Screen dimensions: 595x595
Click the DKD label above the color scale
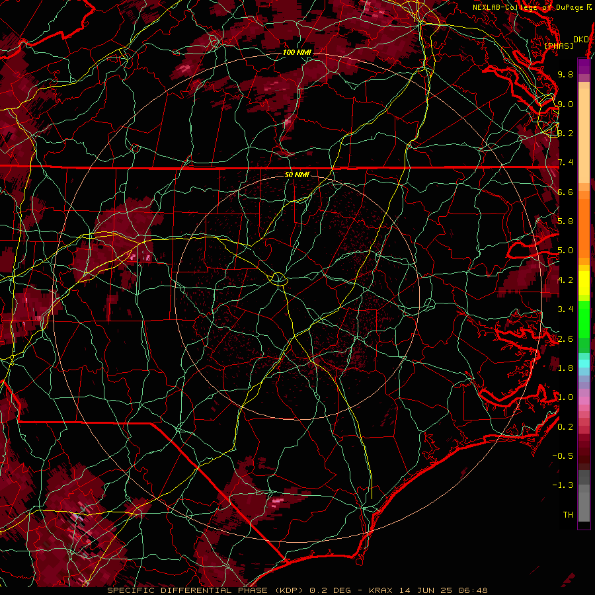tap(580, 39)
